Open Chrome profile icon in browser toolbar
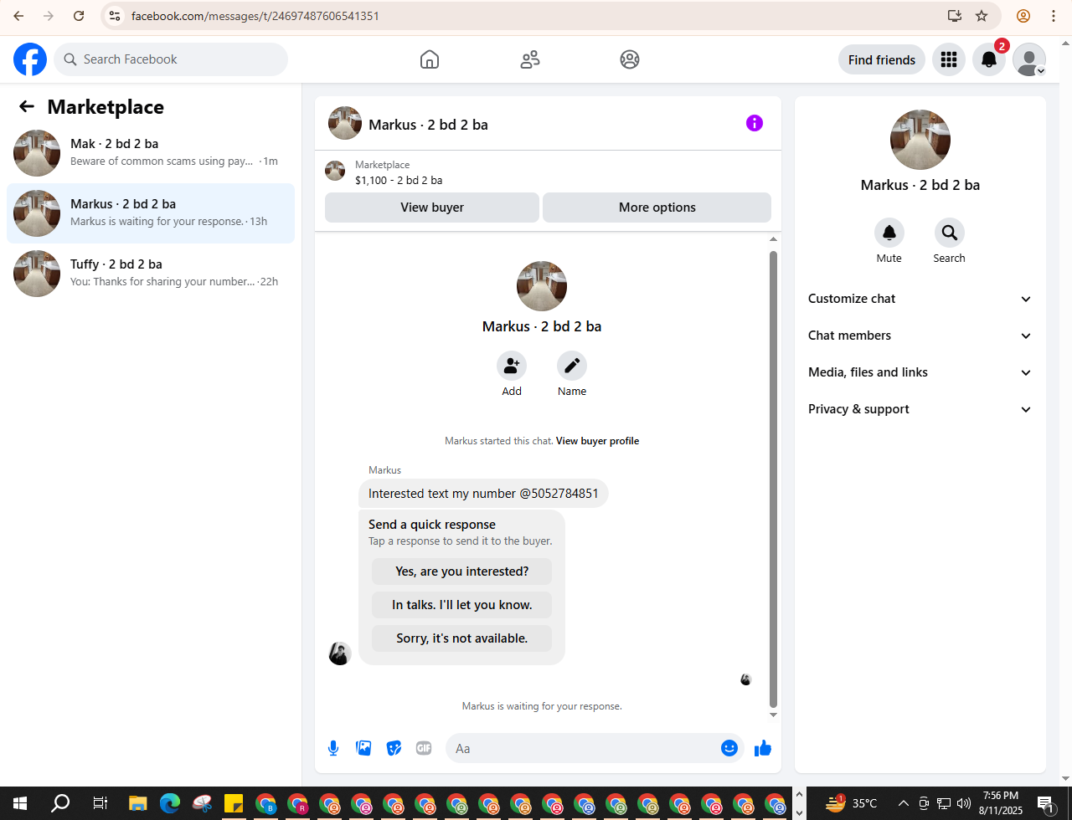 click(1023, 16)
